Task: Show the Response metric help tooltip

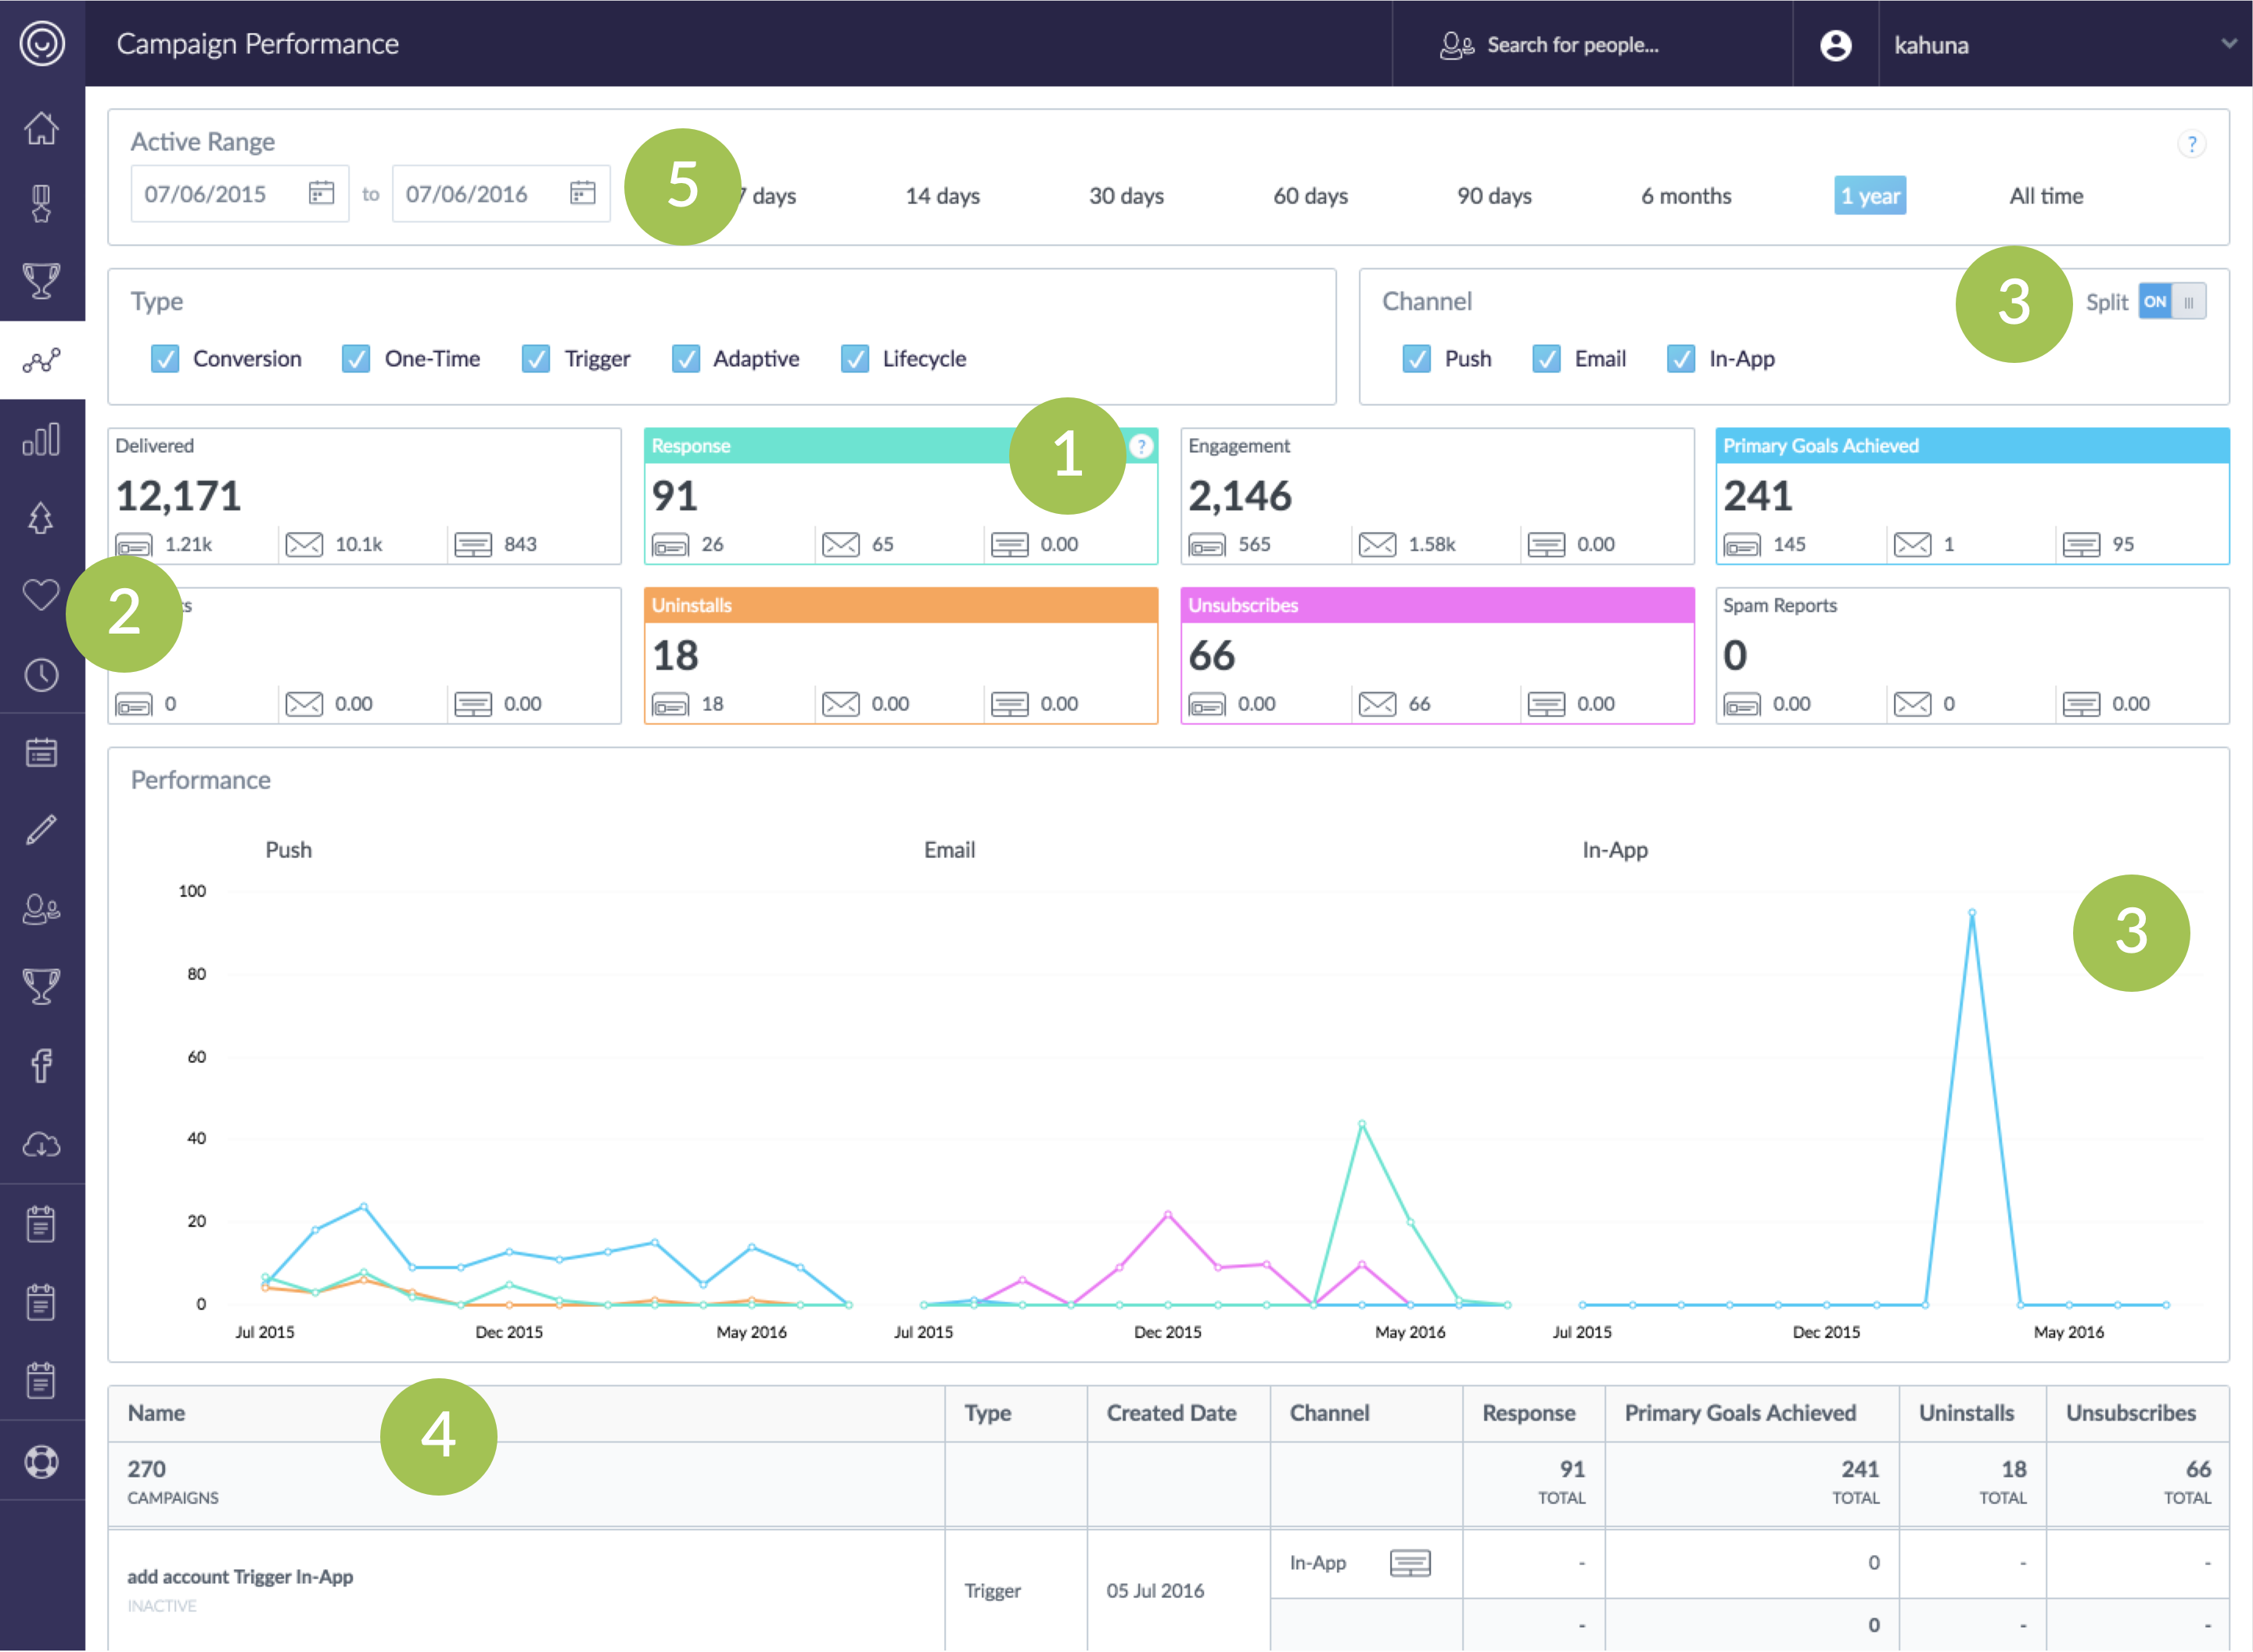Action: tap(1141, 446)
